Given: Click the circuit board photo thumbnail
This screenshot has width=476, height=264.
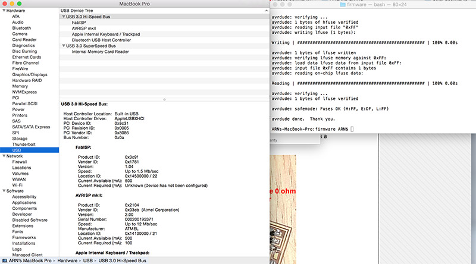Looking at the screenshot, I should [x=283, y=209].
